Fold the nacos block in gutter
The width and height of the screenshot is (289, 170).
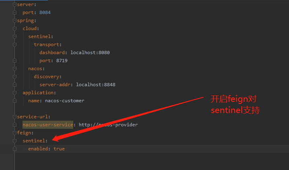point(15,68)
